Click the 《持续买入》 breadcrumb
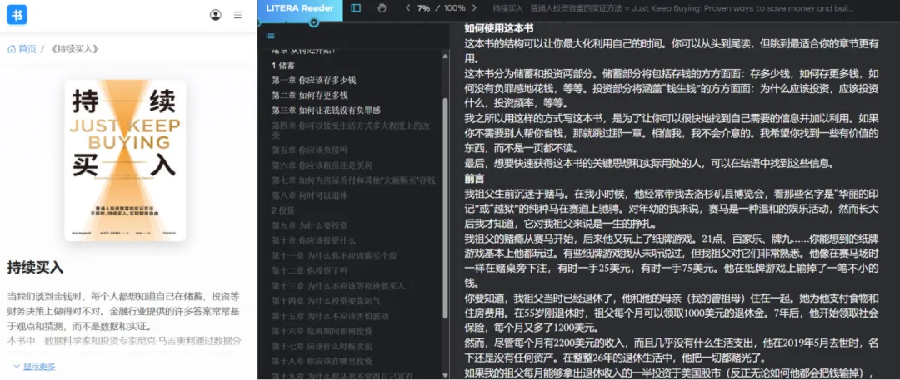Image resolution: width=900 pixels, height=380 pixels. pyautogui.click(x=75, y=49)
